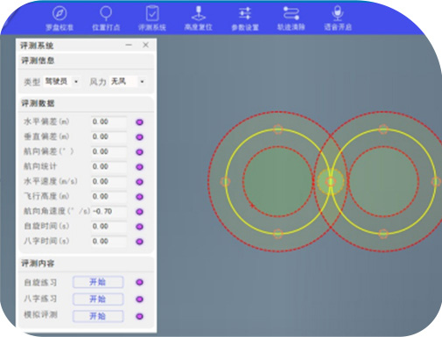Minimize the 评测系统 panel
442x337 pixels.
pos(129,45)
